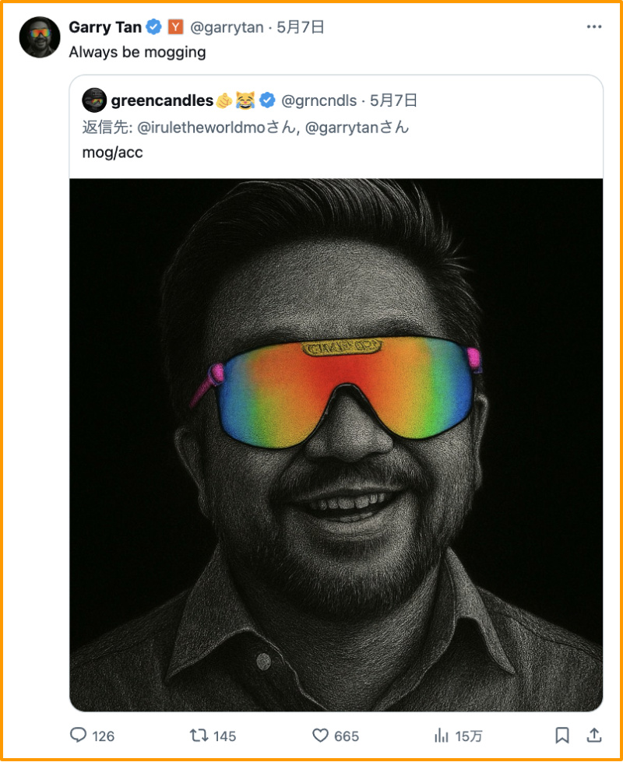This screenshot has width=623, height=762.
Task: Click the 5月7日 timestamp beside @garrytan
Action: [x=301, y=27]
